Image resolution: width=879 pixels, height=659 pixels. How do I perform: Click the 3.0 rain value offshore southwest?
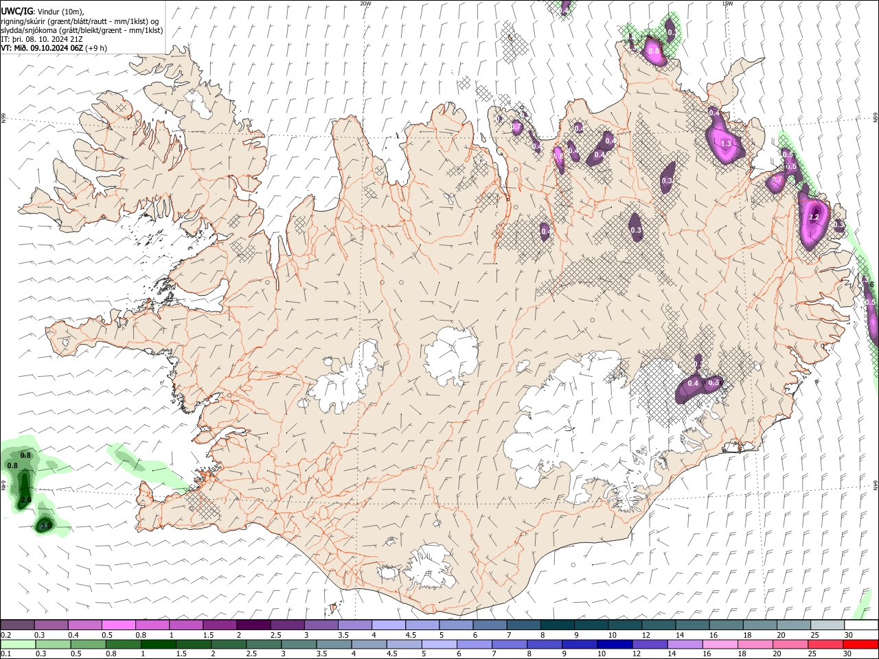pos(46,526)
